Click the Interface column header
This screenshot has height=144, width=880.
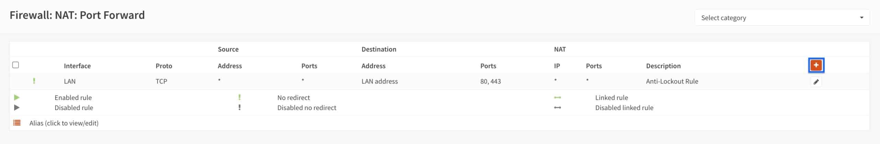pyautogui.click(x=77, y=66)
